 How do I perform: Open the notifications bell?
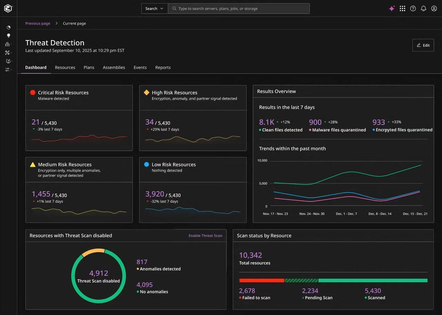click(x=423, y=9)
